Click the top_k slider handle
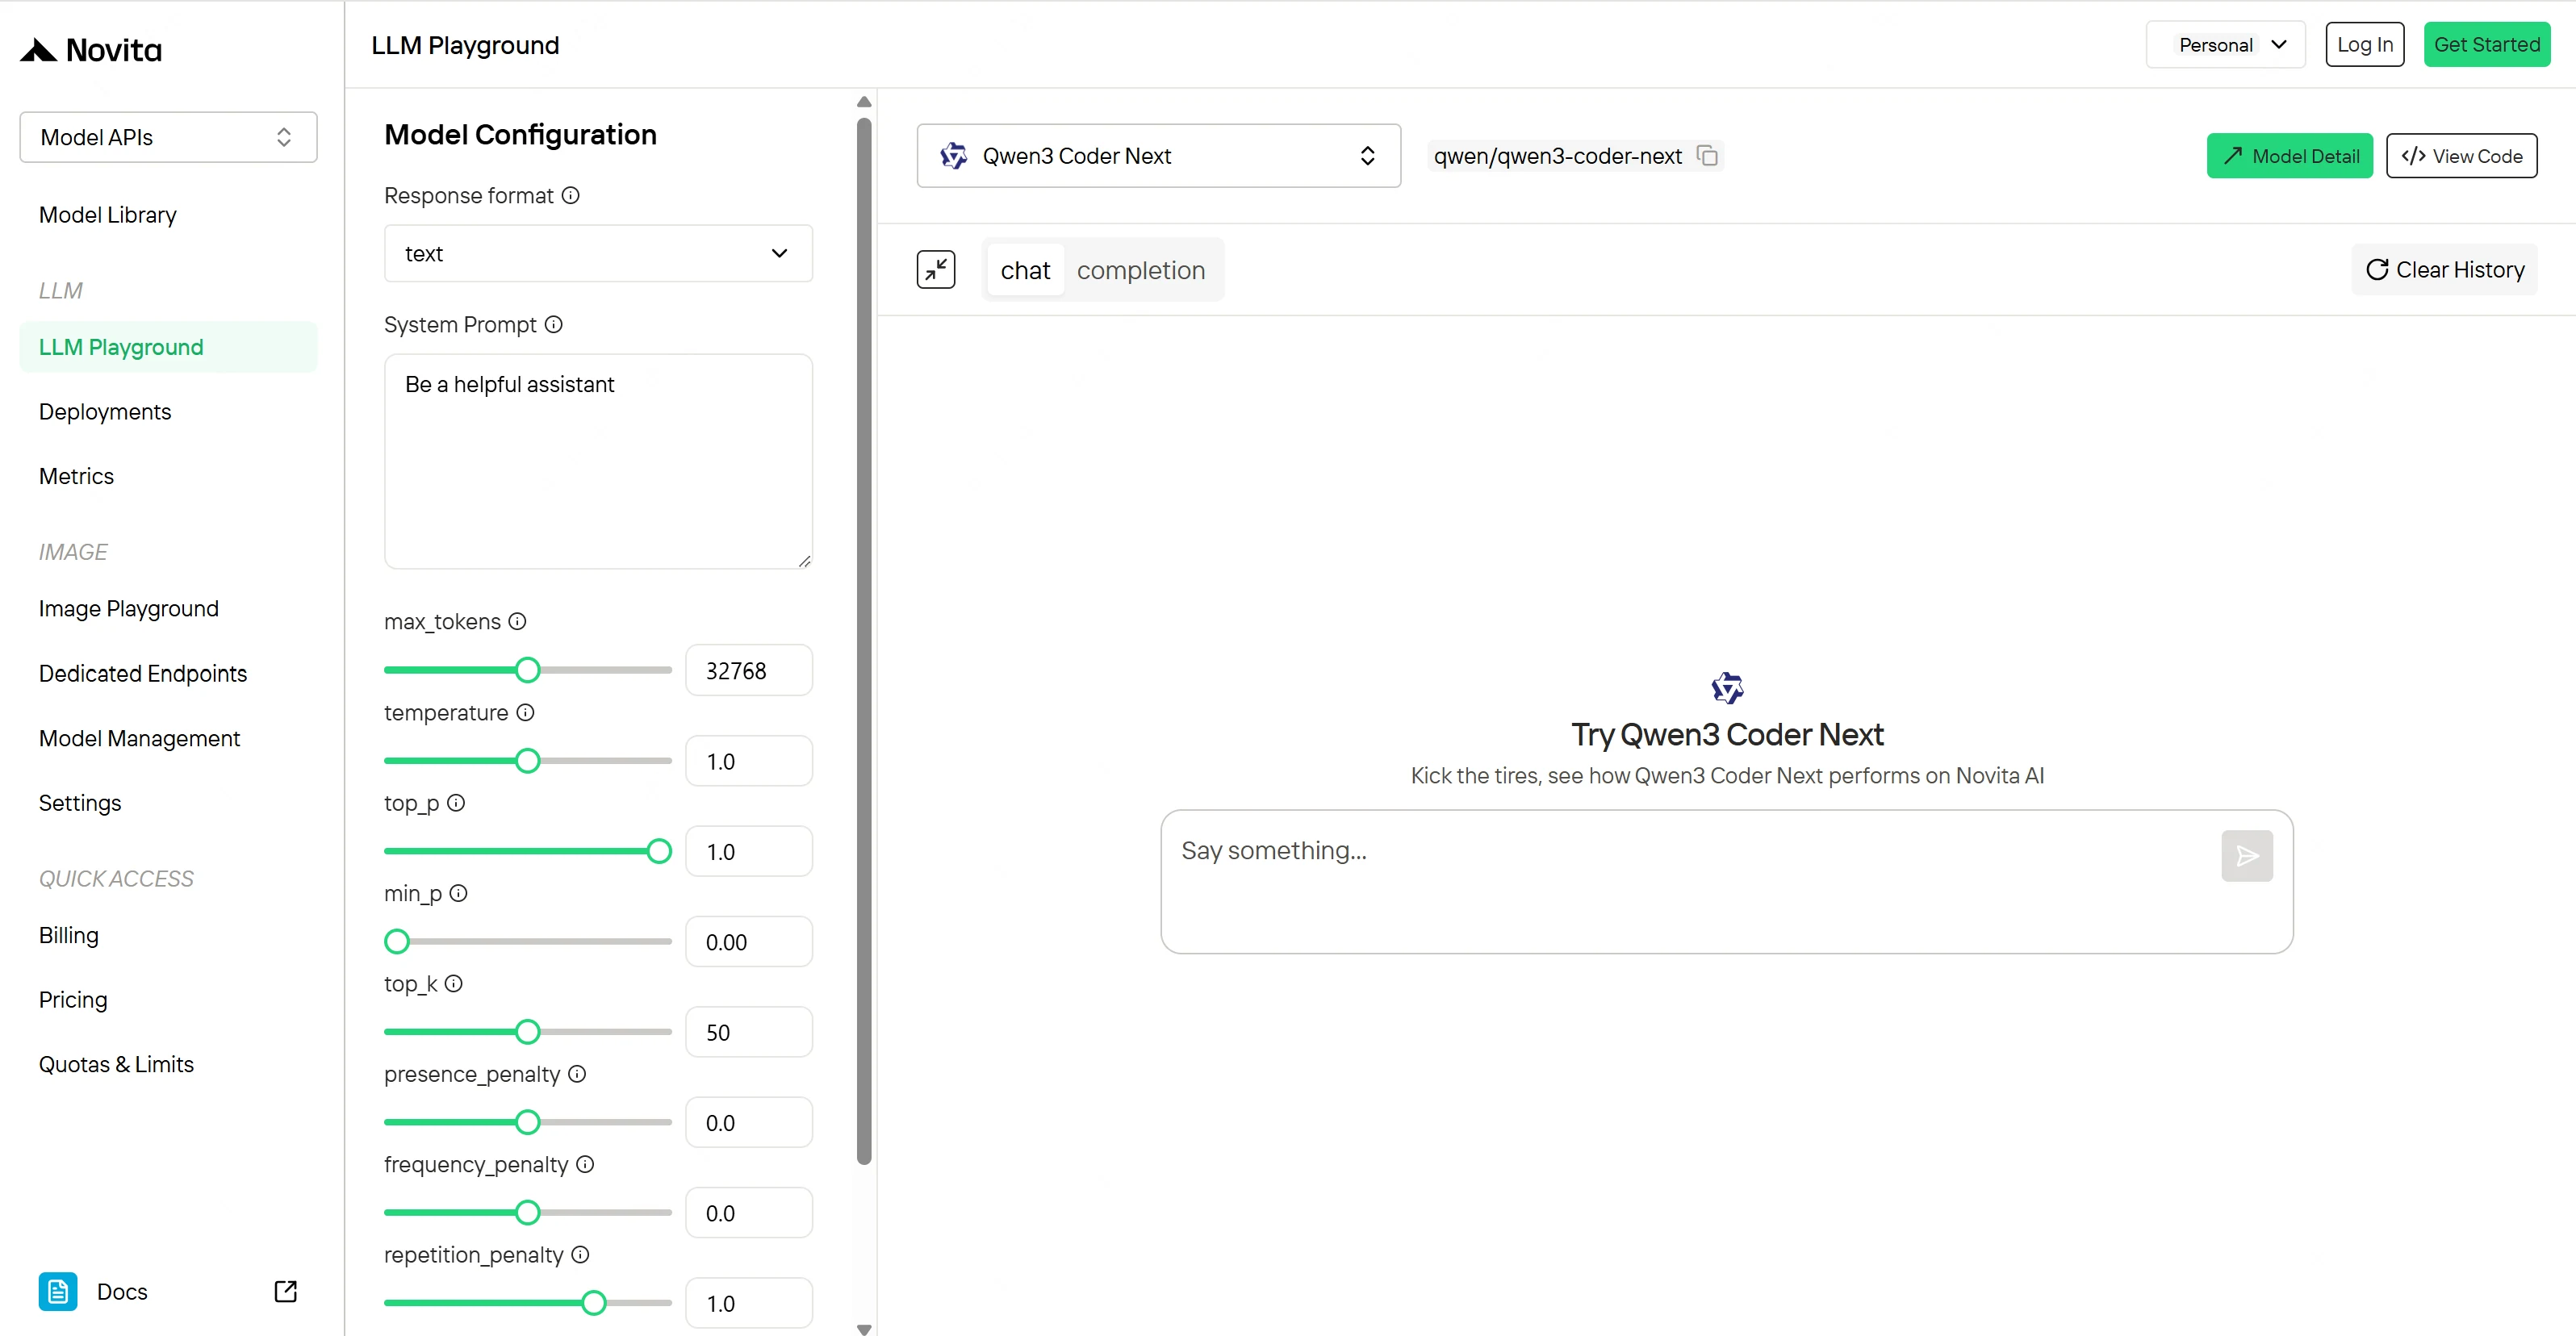 (x=528, y=1032)
